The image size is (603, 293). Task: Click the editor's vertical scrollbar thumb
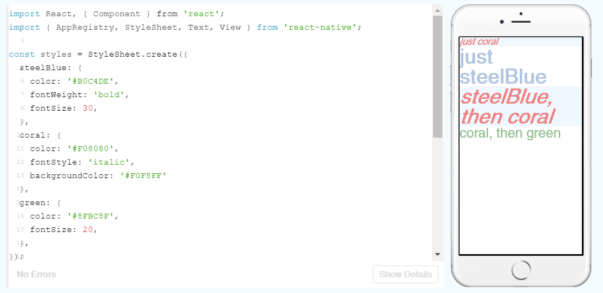tap(437, 76)
